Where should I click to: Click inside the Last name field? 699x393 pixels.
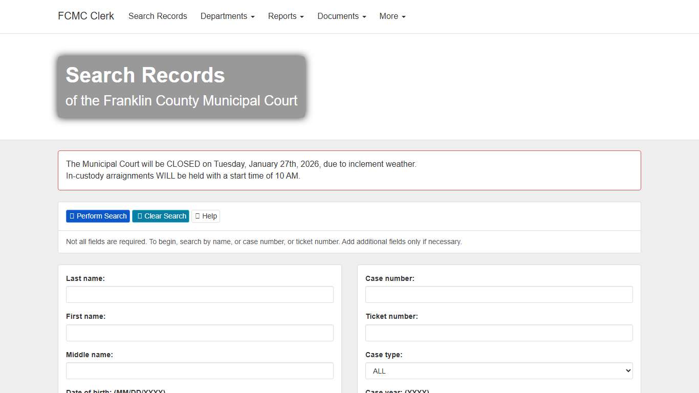click(x=200, y=294)
